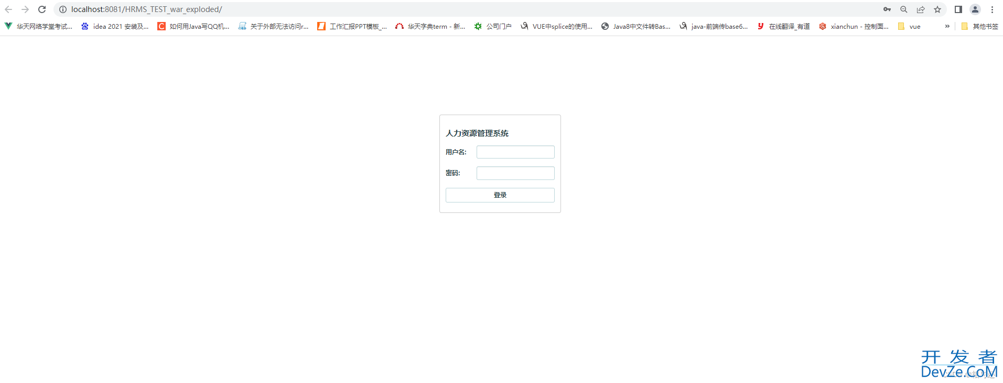This screenshot has width=1003, height=383.
Task: Go forward to the next page
Action: point(25,9)
